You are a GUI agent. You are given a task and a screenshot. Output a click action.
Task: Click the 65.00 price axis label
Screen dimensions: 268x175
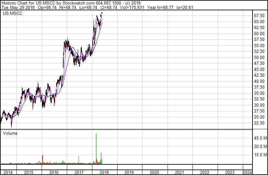click(259, 22)
